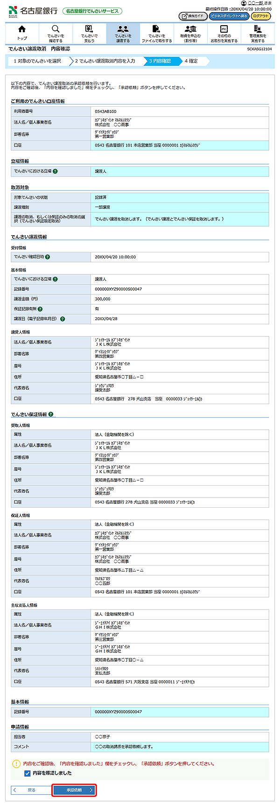Open その他のお取引を実施する menu
This screenshot has width=280, height=804.
(x=224, y=33)
